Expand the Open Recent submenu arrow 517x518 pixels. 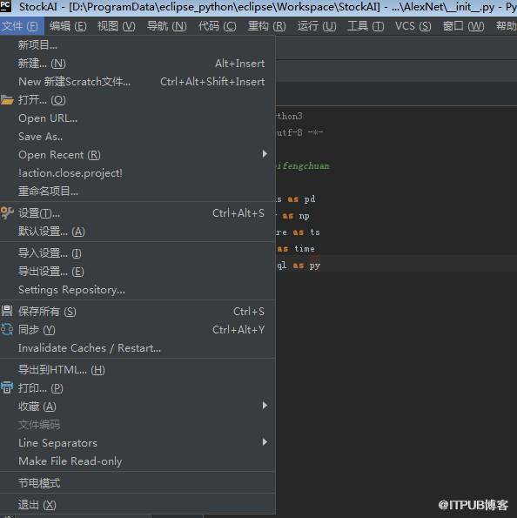265,154
